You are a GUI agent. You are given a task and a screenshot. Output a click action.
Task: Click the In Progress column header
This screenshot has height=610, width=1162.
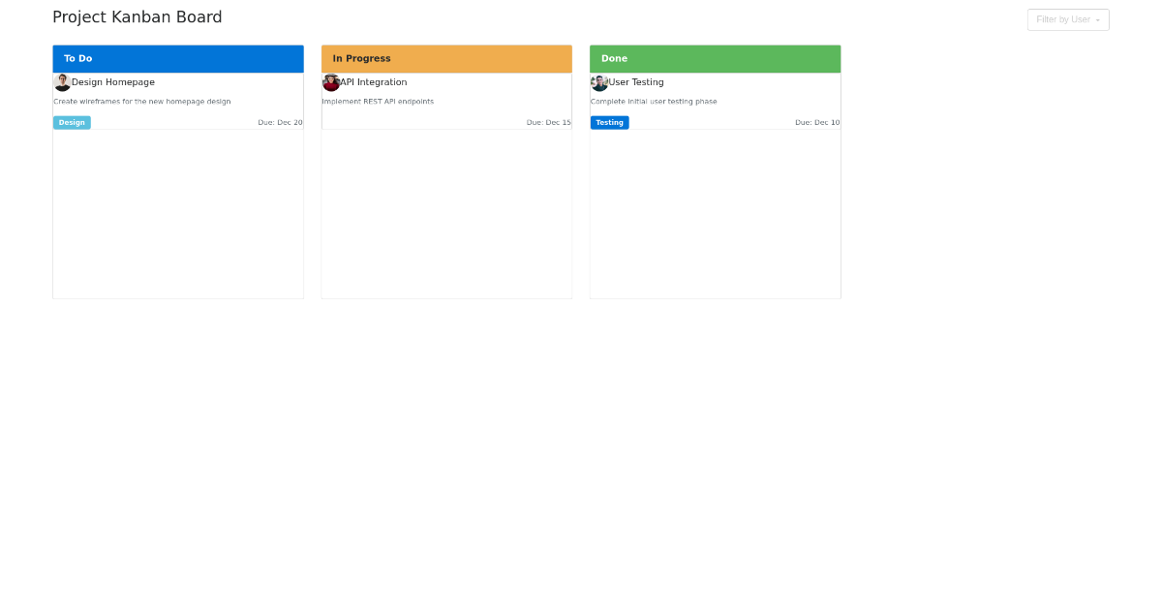(446, 58)
